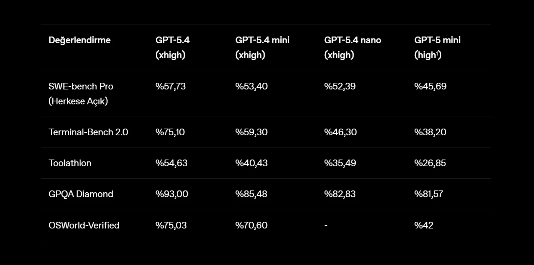Click the %45,69 SWE-bench score
Viewport: 534px width, 265px height.
pos(430,86)
